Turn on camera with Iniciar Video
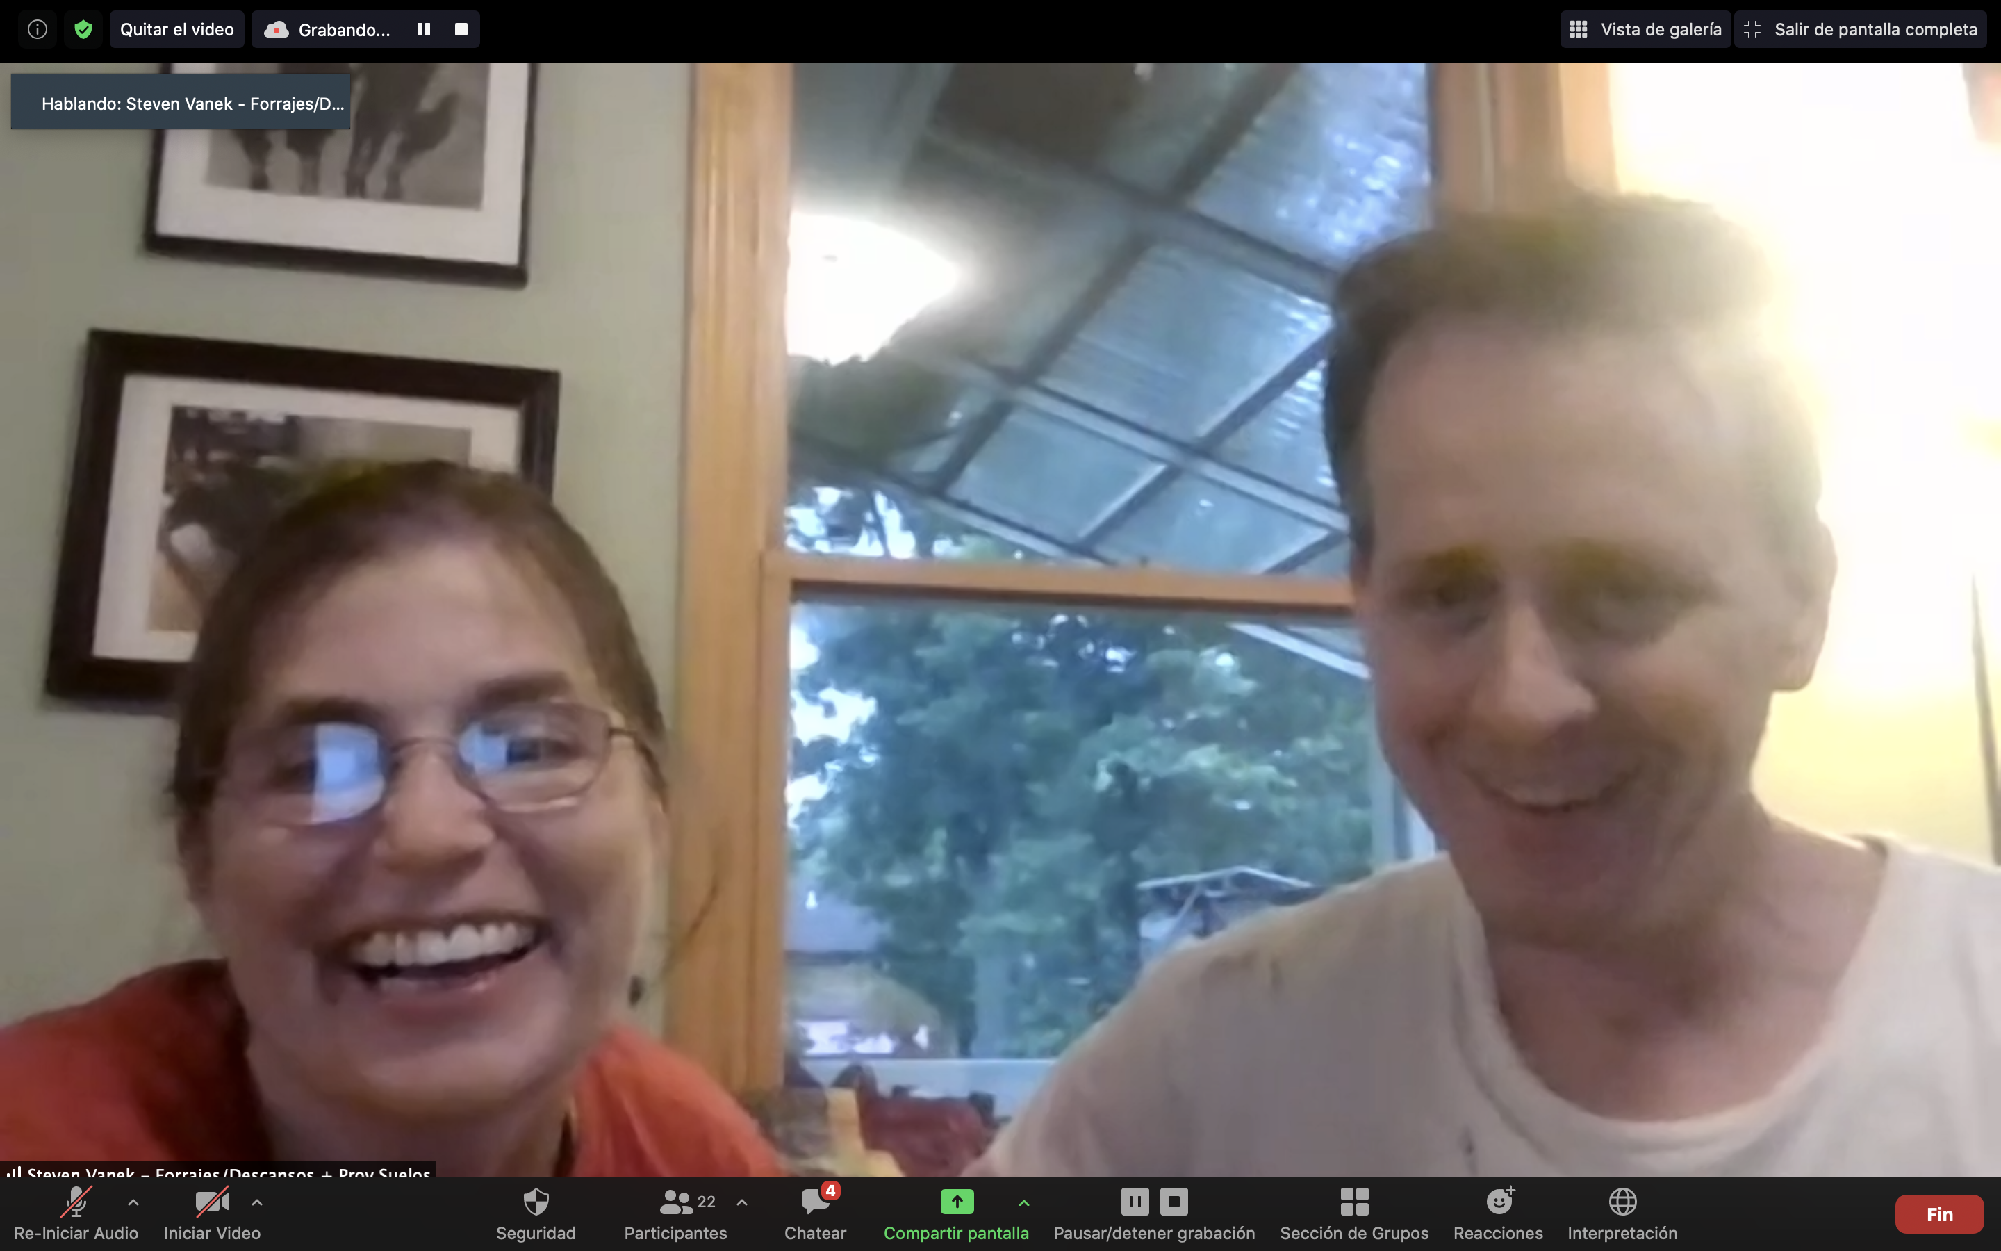Screen dimensions: 2001x1251 point(212,1202)
